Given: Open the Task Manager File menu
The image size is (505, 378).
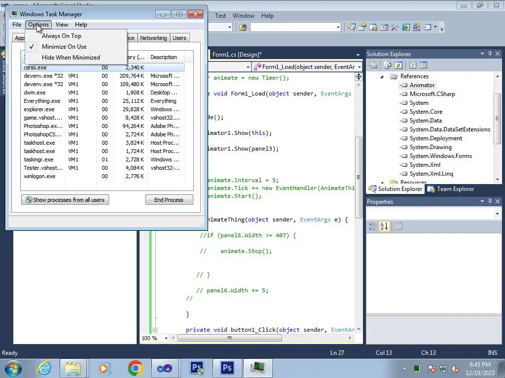Looking at the screenshot, I should point(17,25).
